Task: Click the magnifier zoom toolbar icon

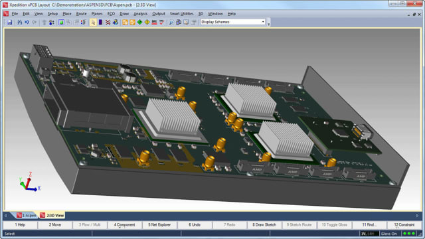Action: [171, 22]
